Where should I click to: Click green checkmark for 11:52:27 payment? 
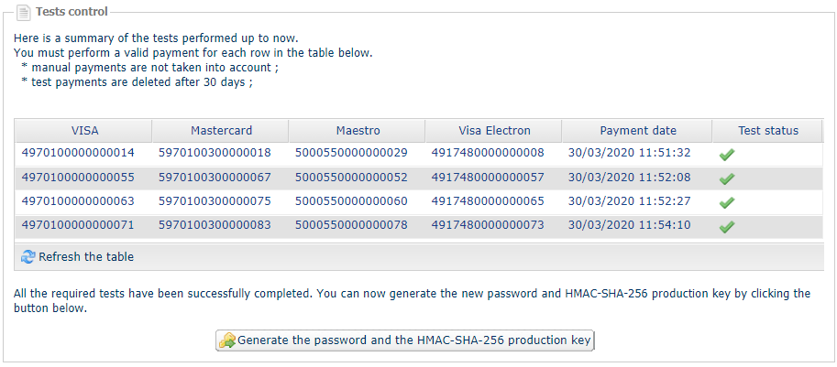pos(726,202)
